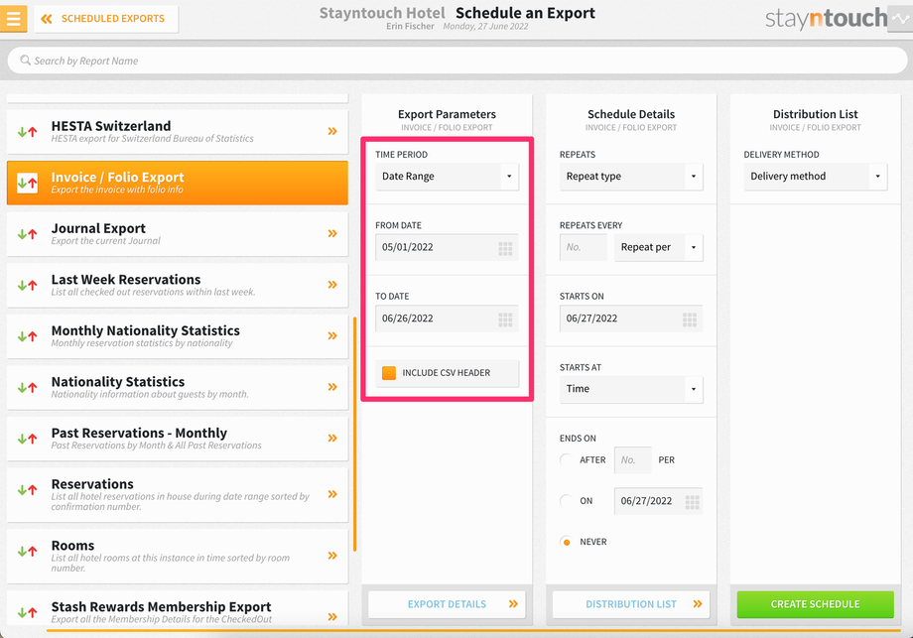Go back to Scheduled Exports
Screen dimensions: 913x638
pos(106,19)
